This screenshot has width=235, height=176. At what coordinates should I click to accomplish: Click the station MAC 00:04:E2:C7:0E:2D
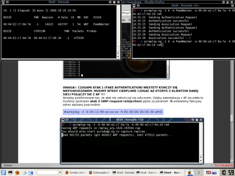(x=47, y=38)
